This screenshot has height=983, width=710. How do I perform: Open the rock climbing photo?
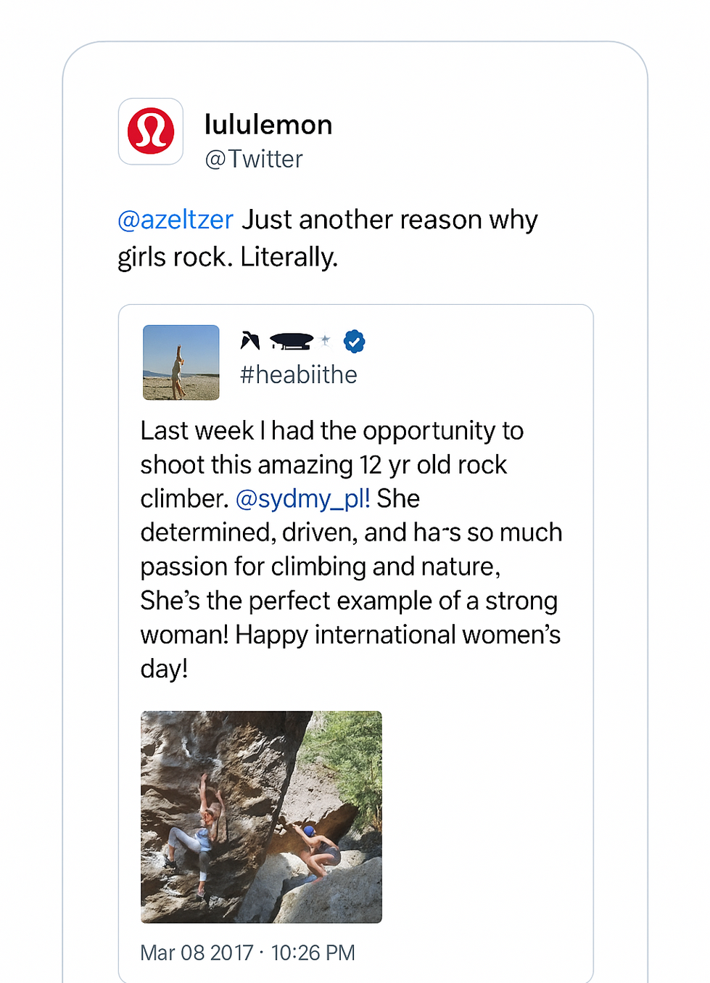click(x=261, y=817)
